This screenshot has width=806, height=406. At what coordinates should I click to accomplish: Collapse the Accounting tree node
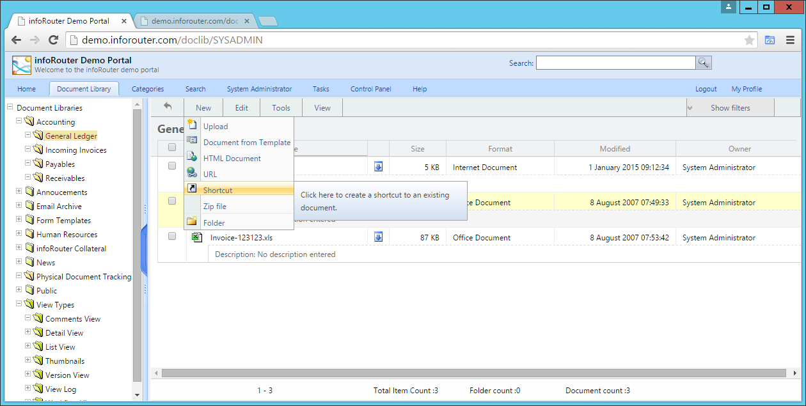(19, 121)
